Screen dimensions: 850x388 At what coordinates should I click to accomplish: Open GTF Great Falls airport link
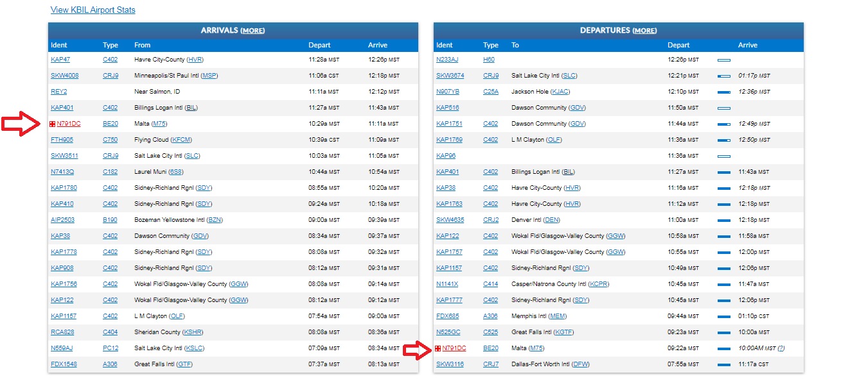(184, 364)
